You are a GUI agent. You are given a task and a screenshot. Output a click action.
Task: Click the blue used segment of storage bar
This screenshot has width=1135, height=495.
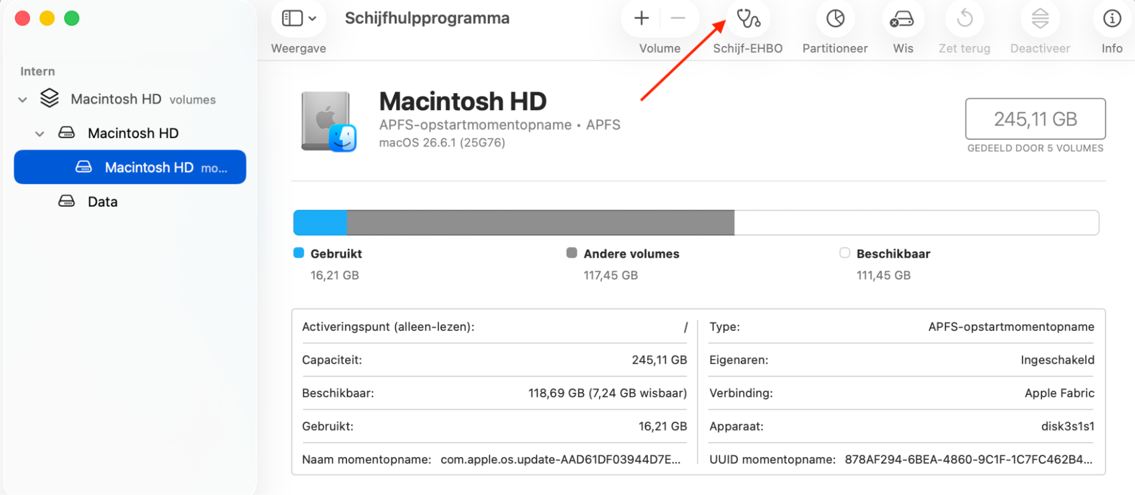click(x=320, y=223)
